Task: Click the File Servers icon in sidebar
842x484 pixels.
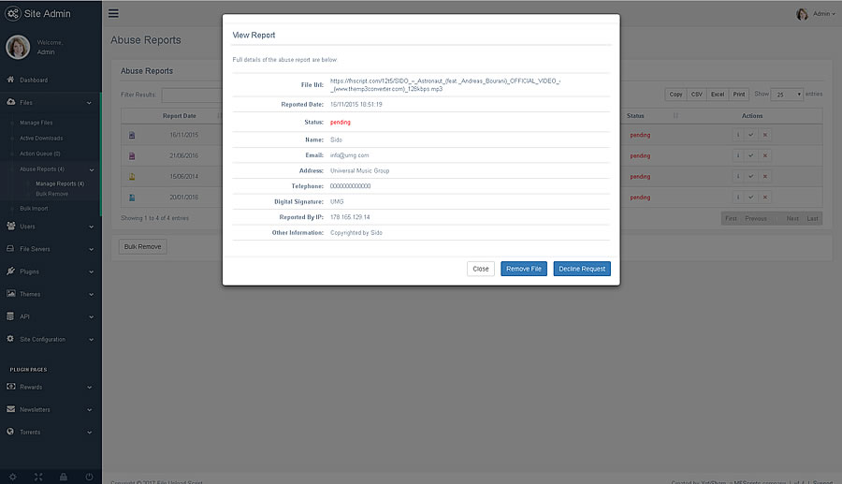Action: 10,249
